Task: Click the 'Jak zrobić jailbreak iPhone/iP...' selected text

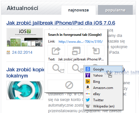Action: [81, 59]
